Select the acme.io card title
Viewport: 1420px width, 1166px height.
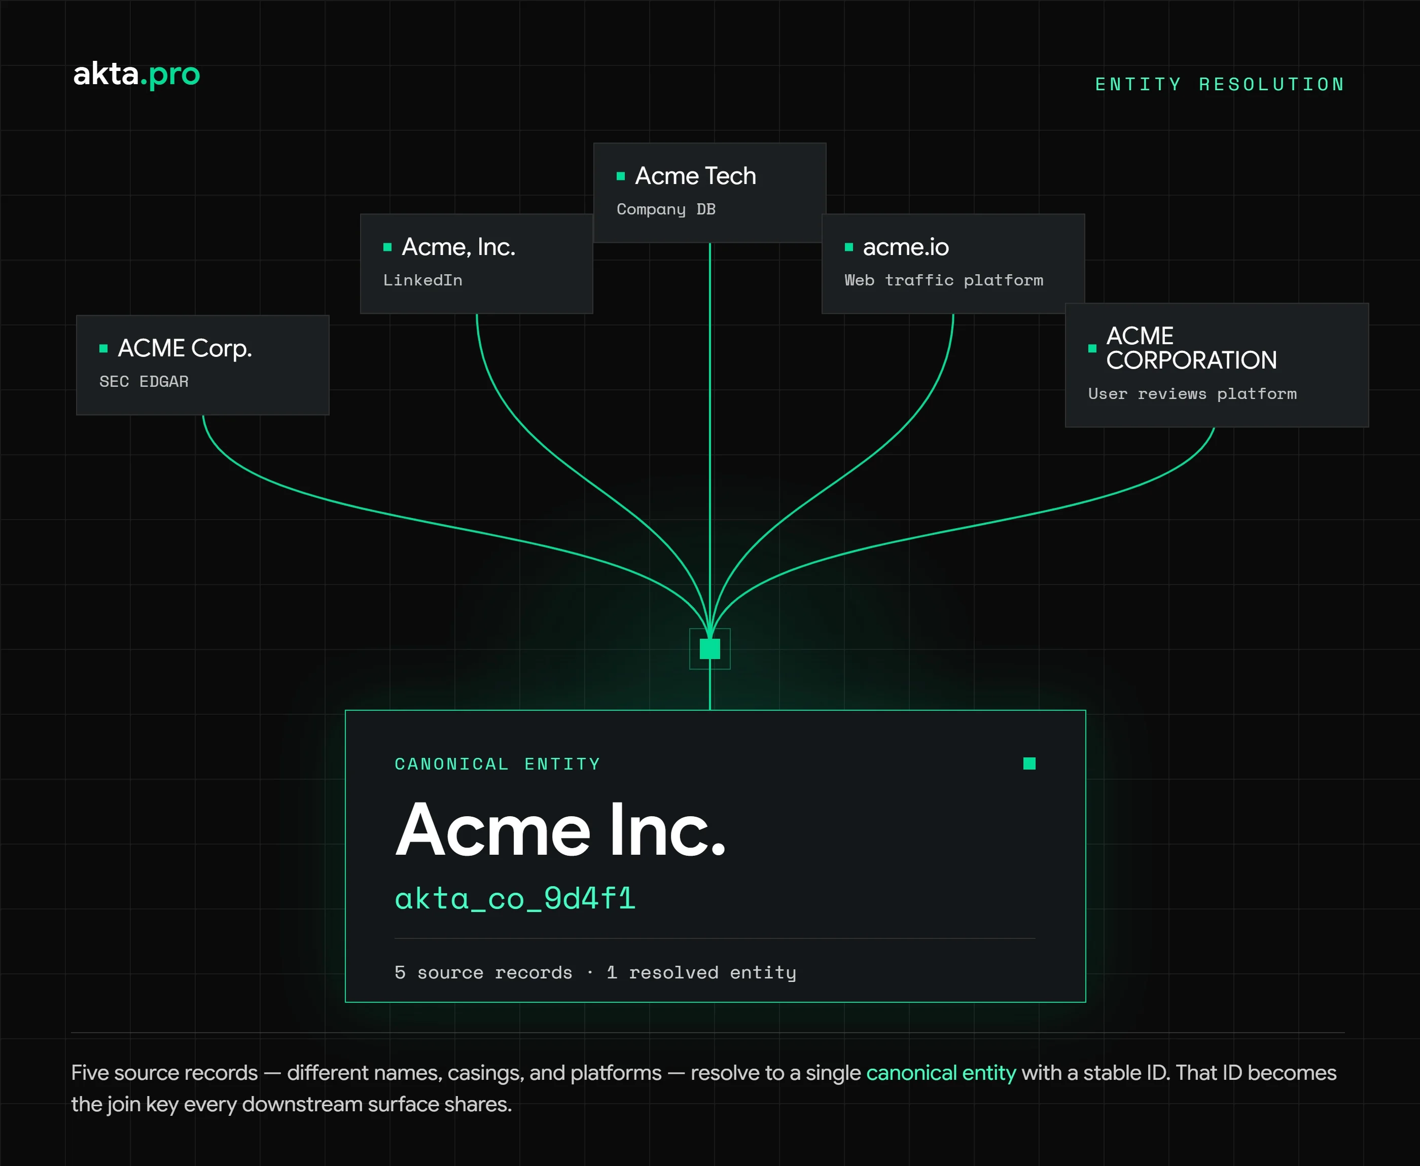click(905, 247)
